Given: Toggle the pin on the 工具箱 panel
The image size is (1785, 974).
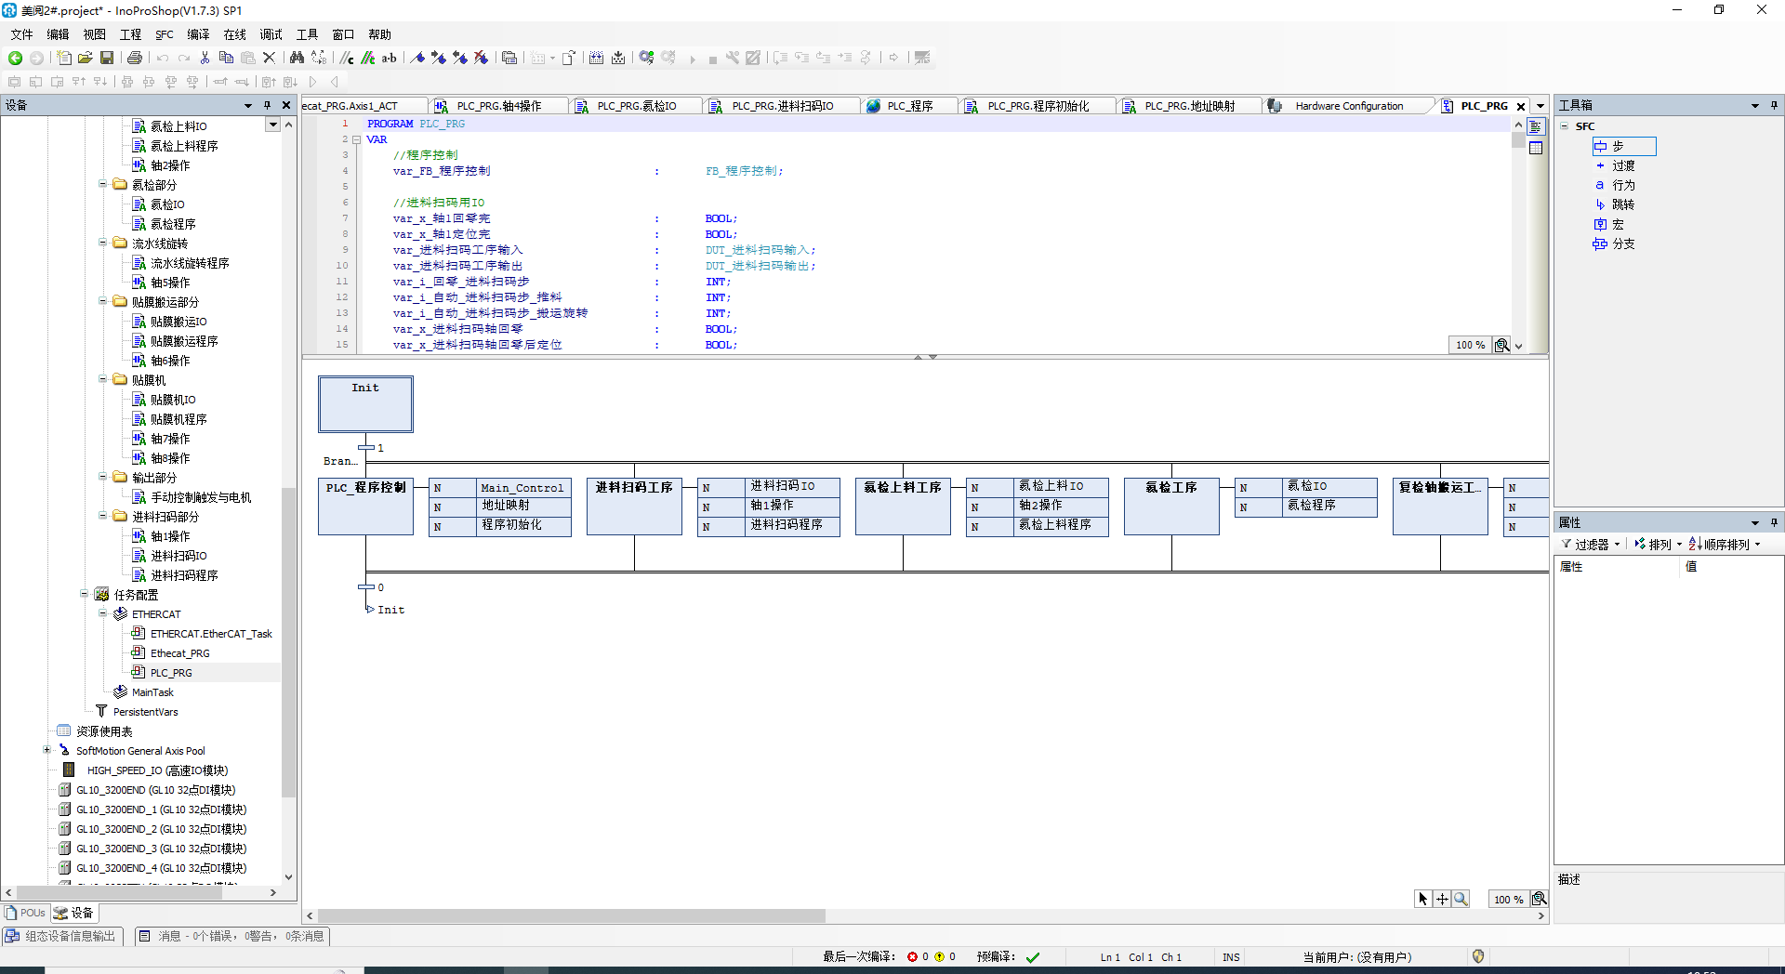Looking at the screenshot, I should [1774, 105].
